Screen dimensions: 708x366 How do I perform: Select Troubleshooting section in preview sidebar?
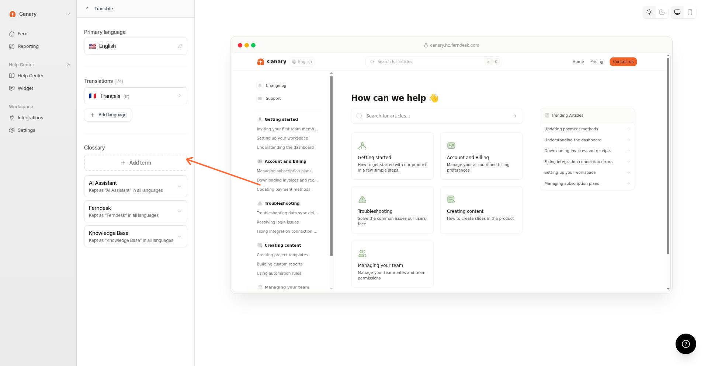[282, 203]
